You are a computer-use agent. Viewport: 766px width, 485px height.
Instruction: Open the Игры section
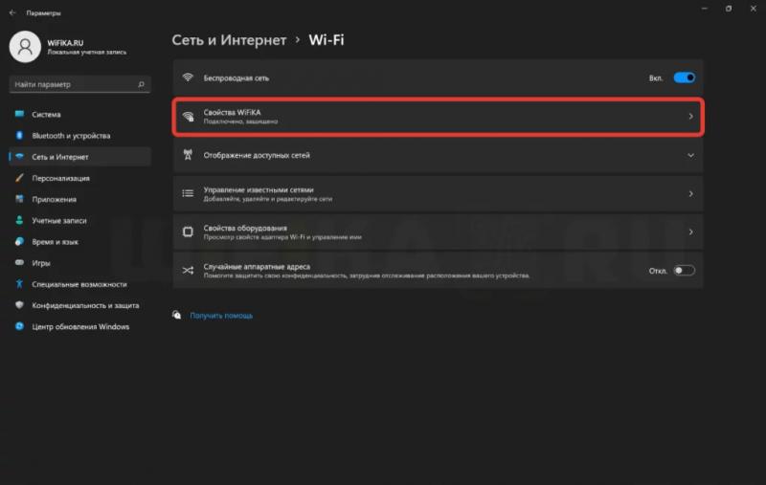(80, 262)
